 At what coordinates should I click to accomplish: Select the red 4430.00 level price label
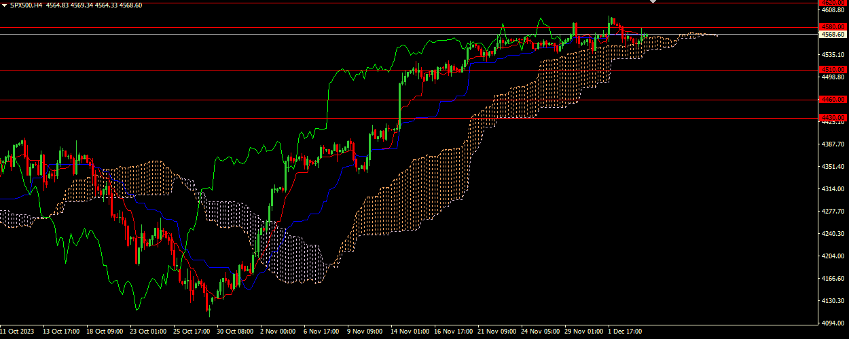832,117
